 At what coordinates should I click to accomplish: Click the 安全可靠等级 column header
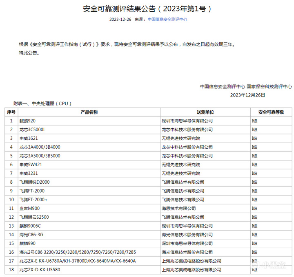pos(271,112)
